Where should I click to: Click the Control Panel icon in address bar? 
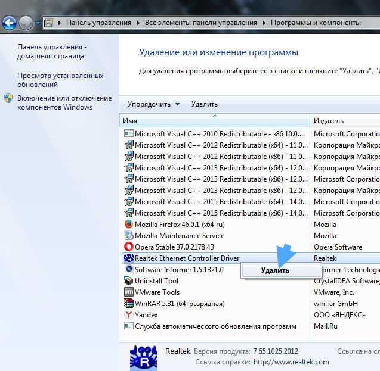[x=48, y=23]
